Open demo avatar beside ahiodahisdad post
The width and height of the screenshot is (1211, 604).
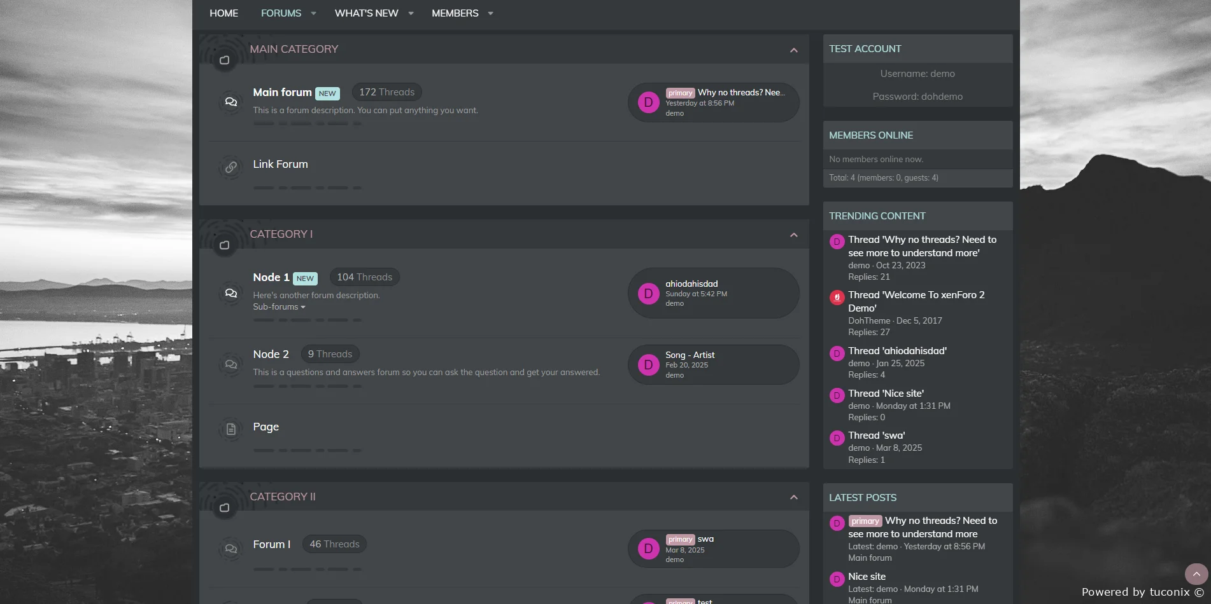[648, 293]
